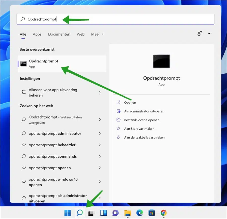This screenshot has height=219, width=227.
Task: Click the Openen launch icon
Action: tap(119, 102)
